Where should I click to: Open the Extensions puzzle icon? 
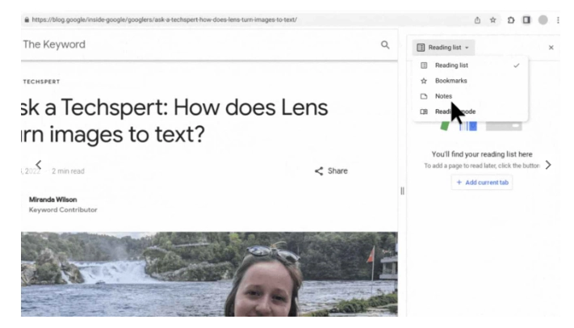[x=511, y=20]
